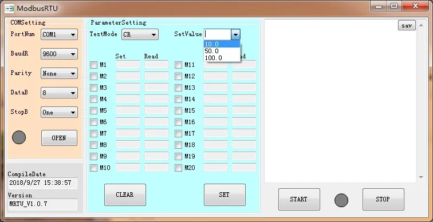Toggle the M9 checkbox
The image size is (433, 222).
pyautogui.click(x=93, y=157)
